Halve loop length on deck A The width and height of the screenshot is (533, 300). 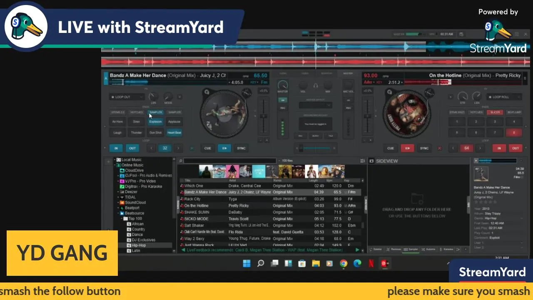[152, 148]
